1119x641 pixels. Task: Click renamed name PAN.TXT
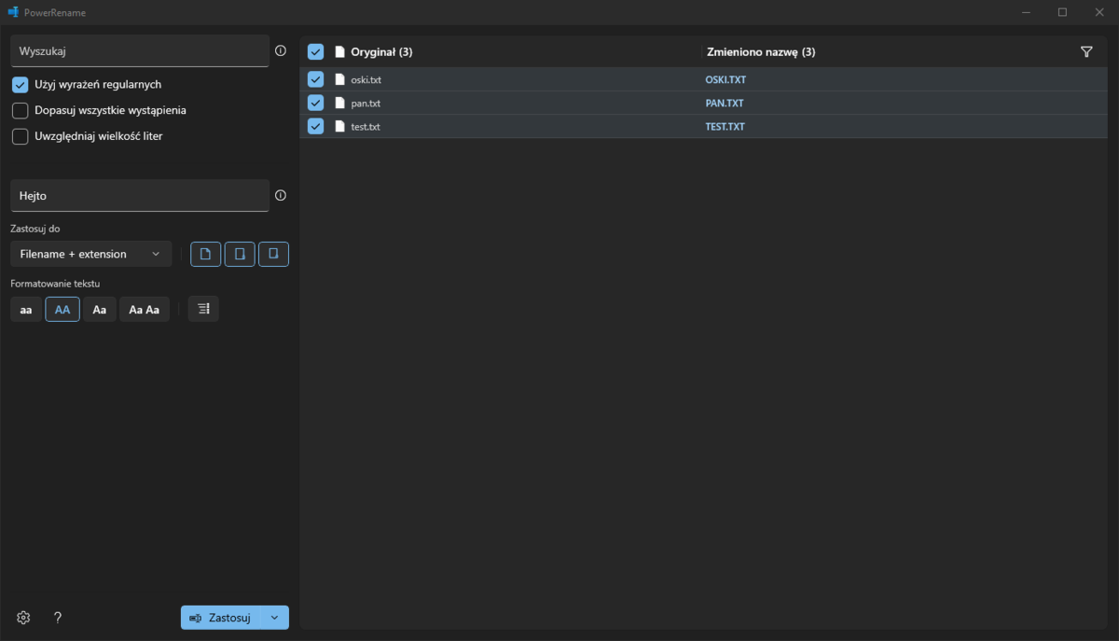pos(725,103)
